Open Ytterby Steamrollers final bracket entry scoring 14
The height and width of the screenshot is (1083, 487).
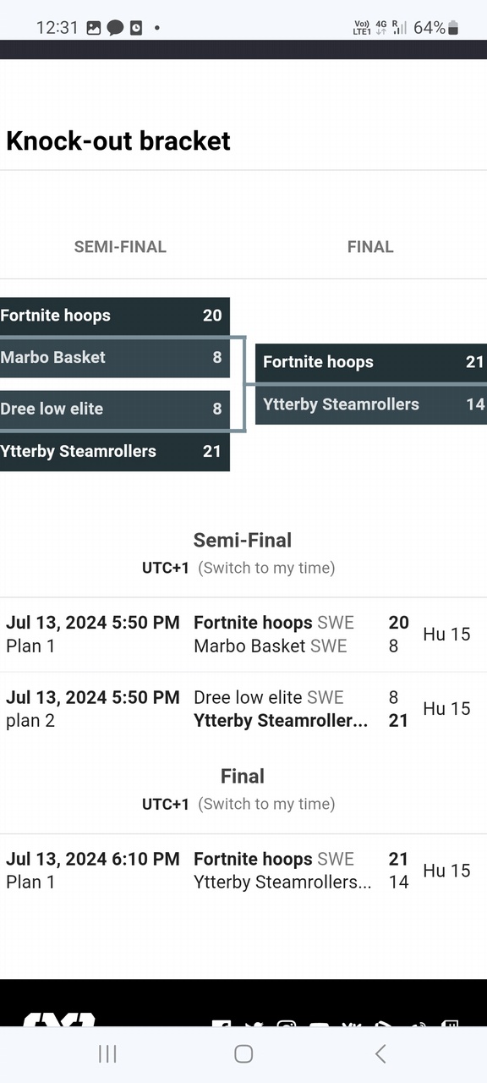371,404
